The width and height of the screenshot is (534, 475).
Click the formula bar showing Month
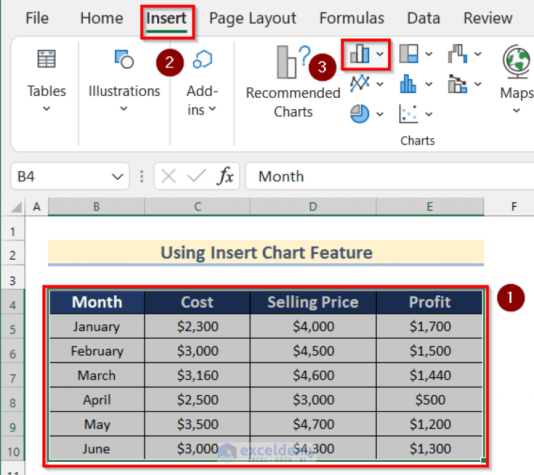coord(389,176)
